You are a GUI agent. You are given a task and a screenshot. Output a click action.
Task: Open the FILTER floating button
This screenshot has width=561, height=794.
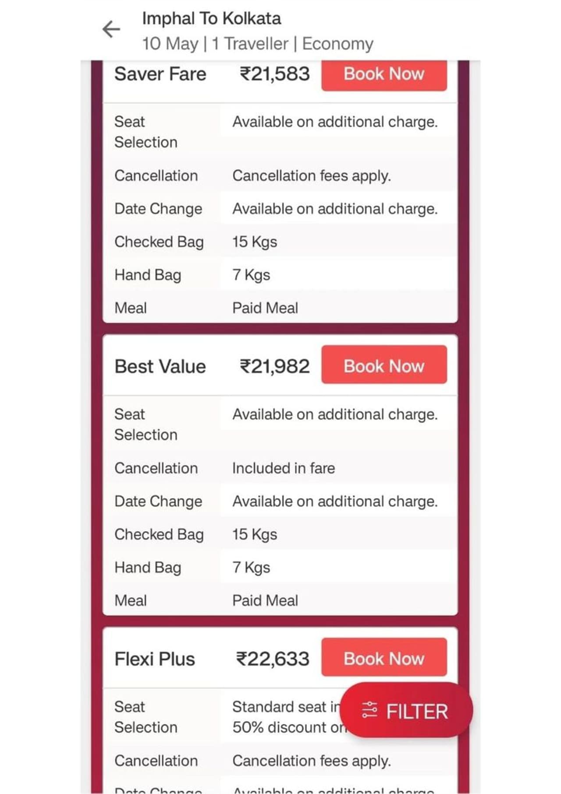406,711
